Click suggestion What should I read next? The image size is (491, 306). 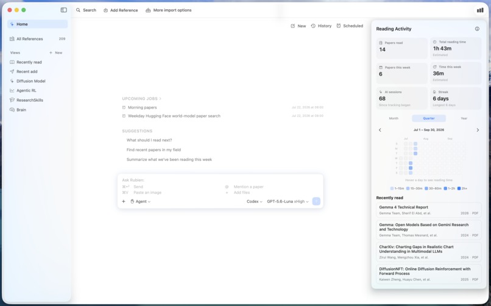click(149, 140)
